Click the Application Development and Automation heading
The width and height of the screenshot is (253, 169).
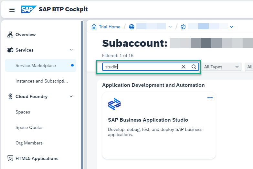point(153,85)
